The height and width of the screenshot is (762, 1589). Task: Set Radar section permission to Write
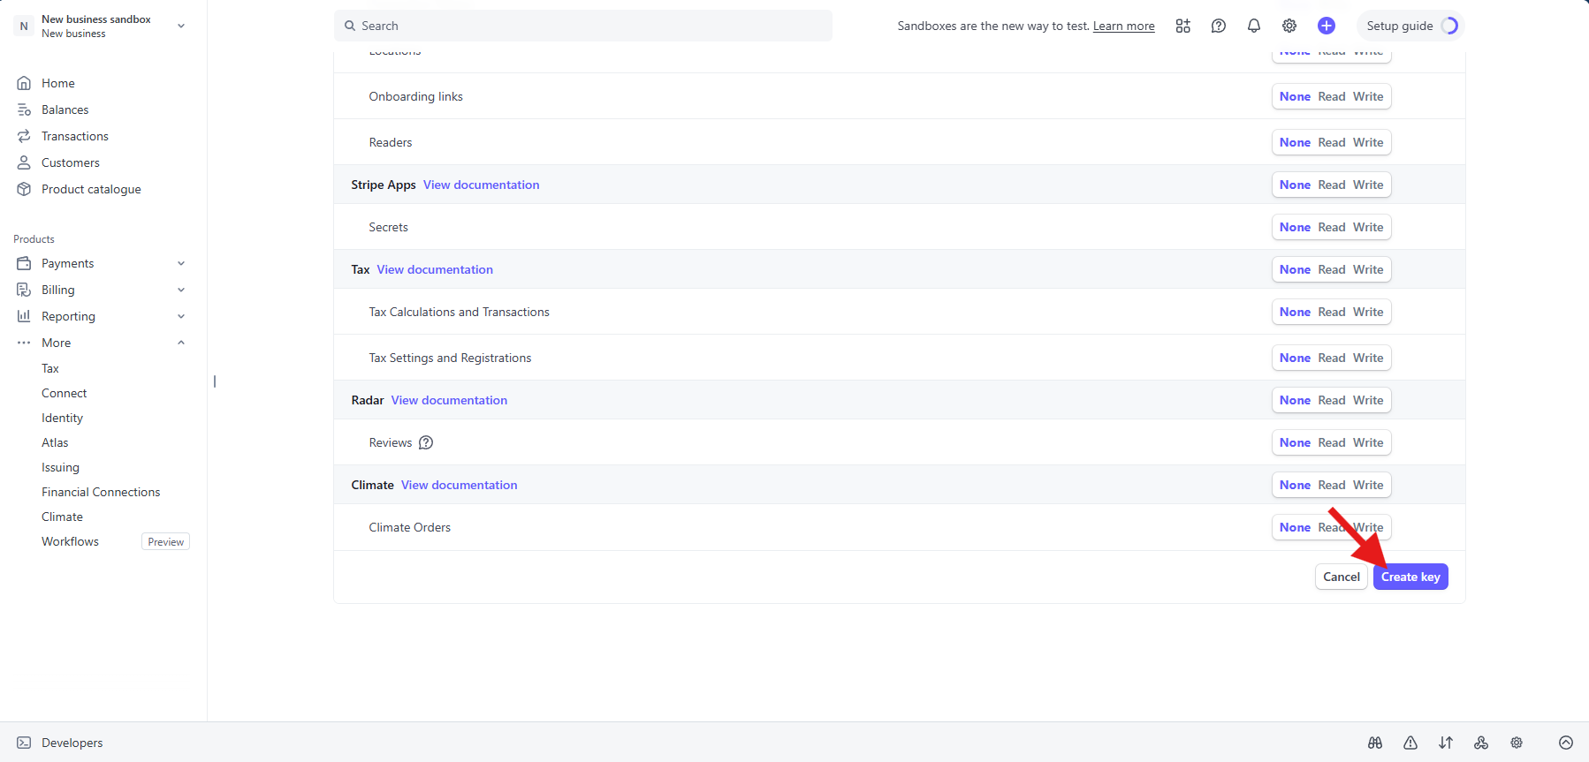1368,400
